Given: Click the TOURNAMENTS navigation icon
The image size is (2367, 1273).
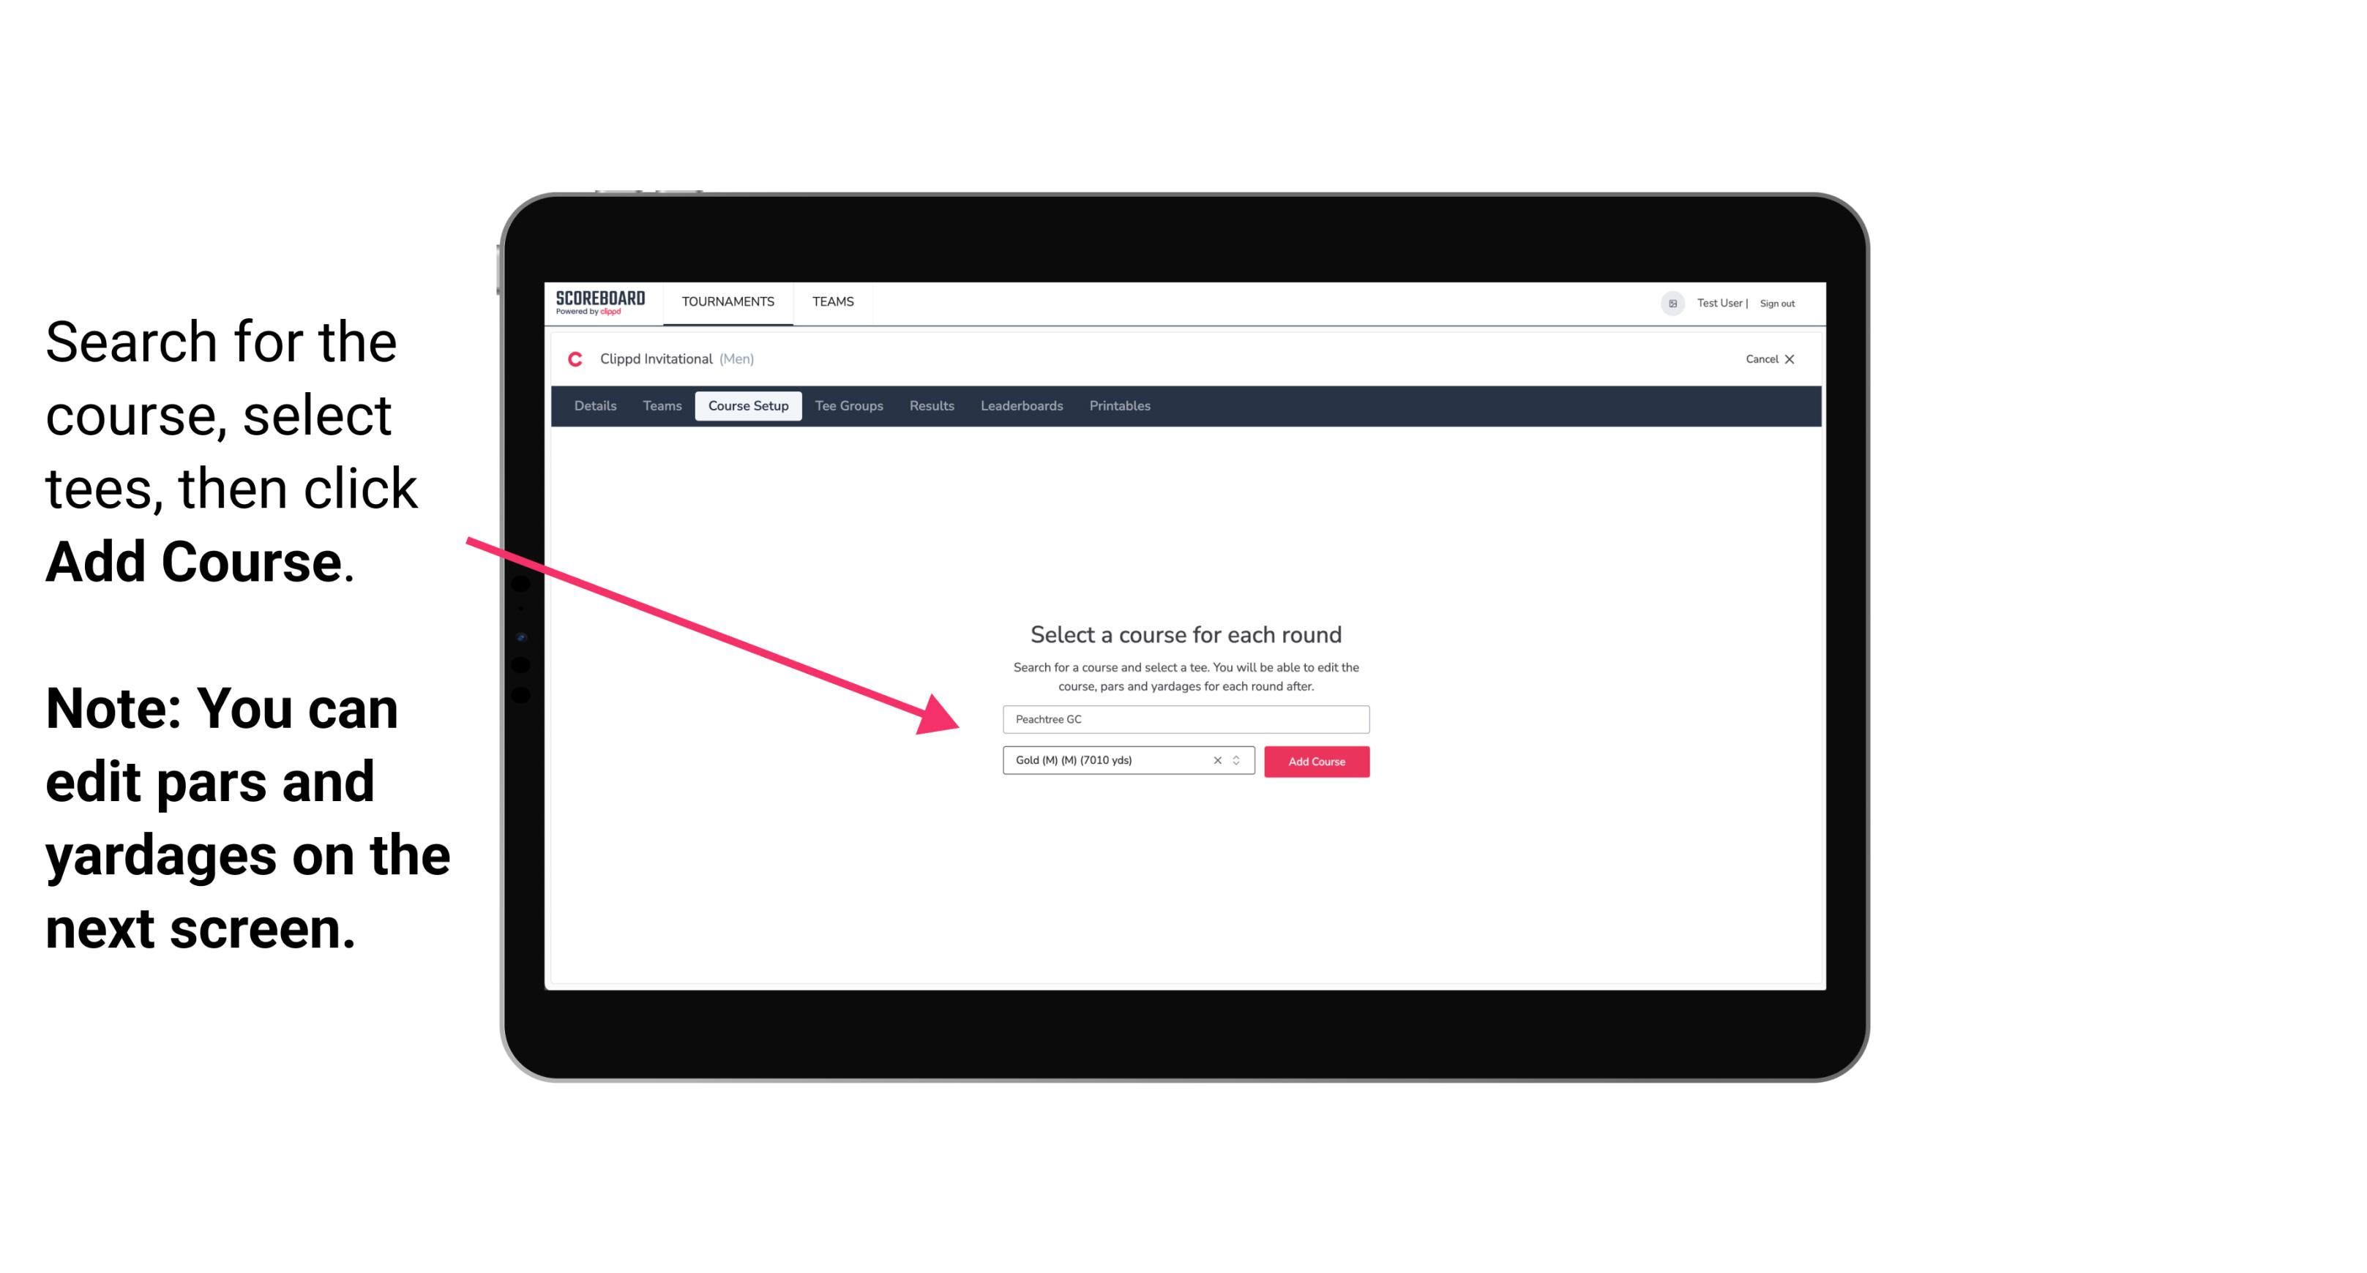Looking at the screenshot, I should [728, 301].
